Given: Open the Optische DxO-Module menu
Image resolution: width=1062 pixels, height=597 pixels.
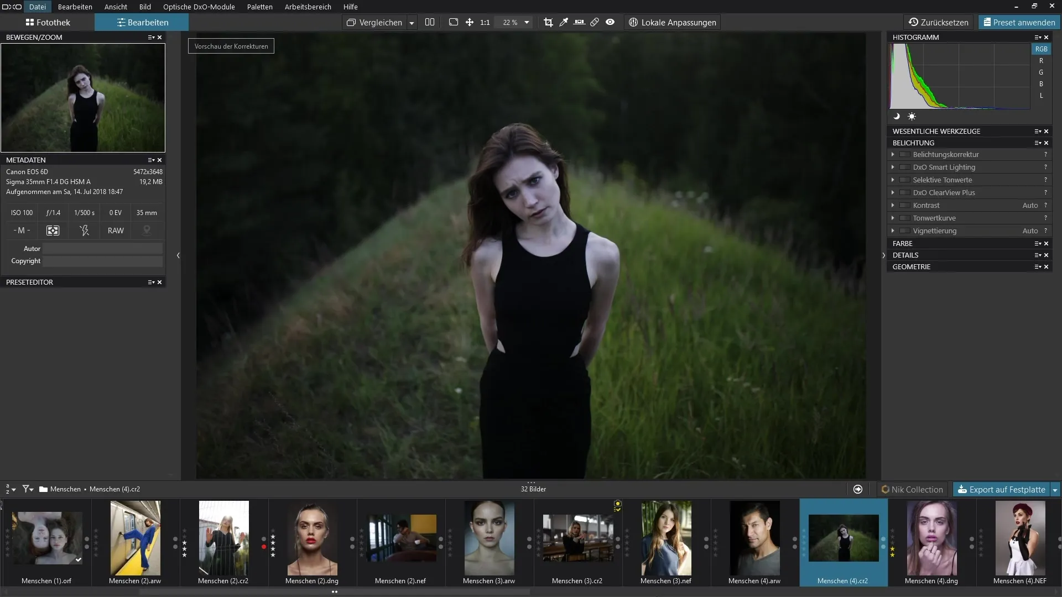Looking at the screenshot, I should click(x=199, y=7).
